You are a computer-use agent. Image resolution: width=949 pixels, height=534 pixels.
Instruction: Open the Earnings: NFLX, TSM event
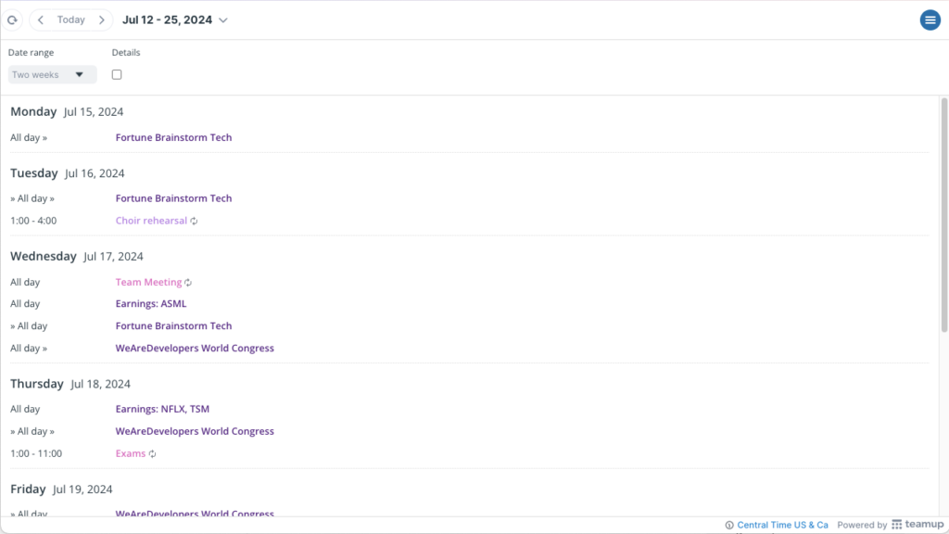tap(162, 409)
